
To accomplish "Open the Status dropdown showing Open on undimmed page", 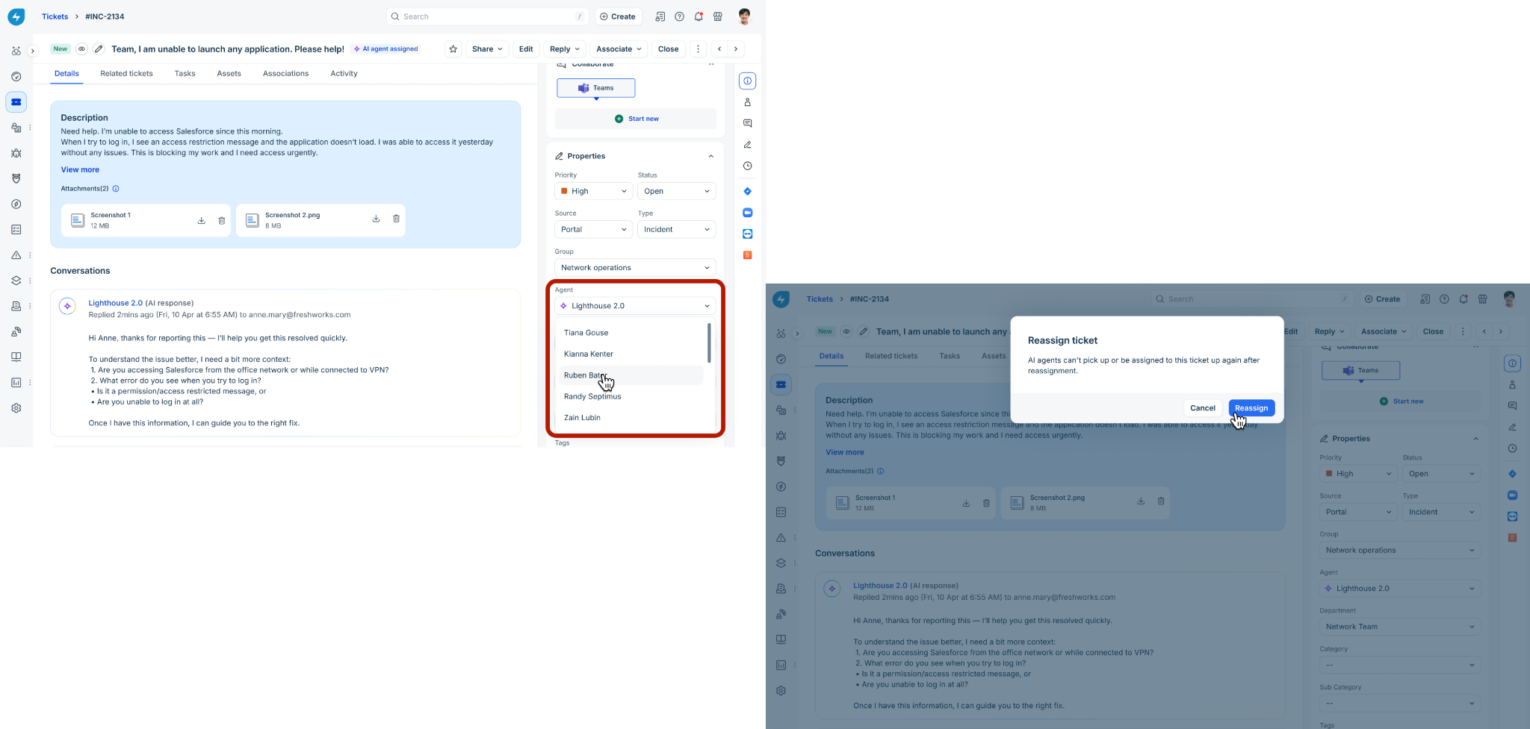I will (677, 192).
